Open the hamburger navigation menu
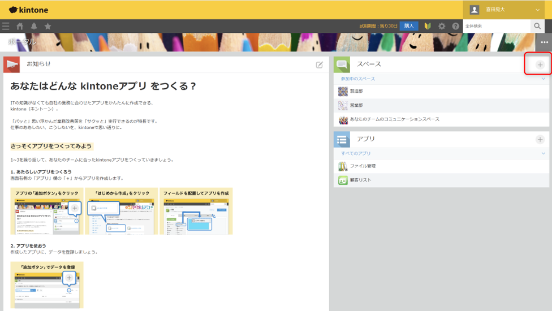 6,26
